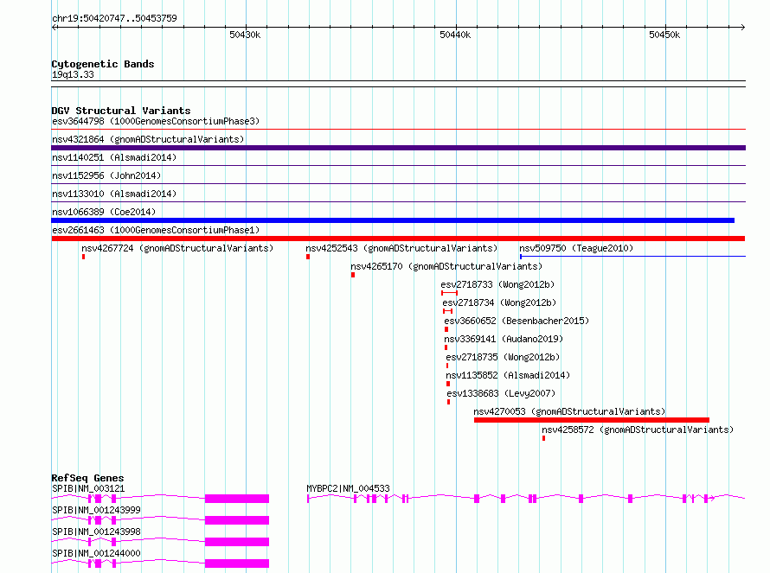The width and height of the screenshot is (770, 573).
Task: Click the red nsv1135852 marker
Action: [x=448, y=384]
